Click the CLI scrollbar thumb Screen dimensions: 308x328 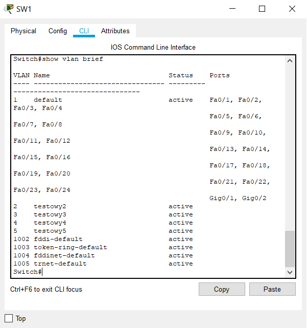pos(290,248)
